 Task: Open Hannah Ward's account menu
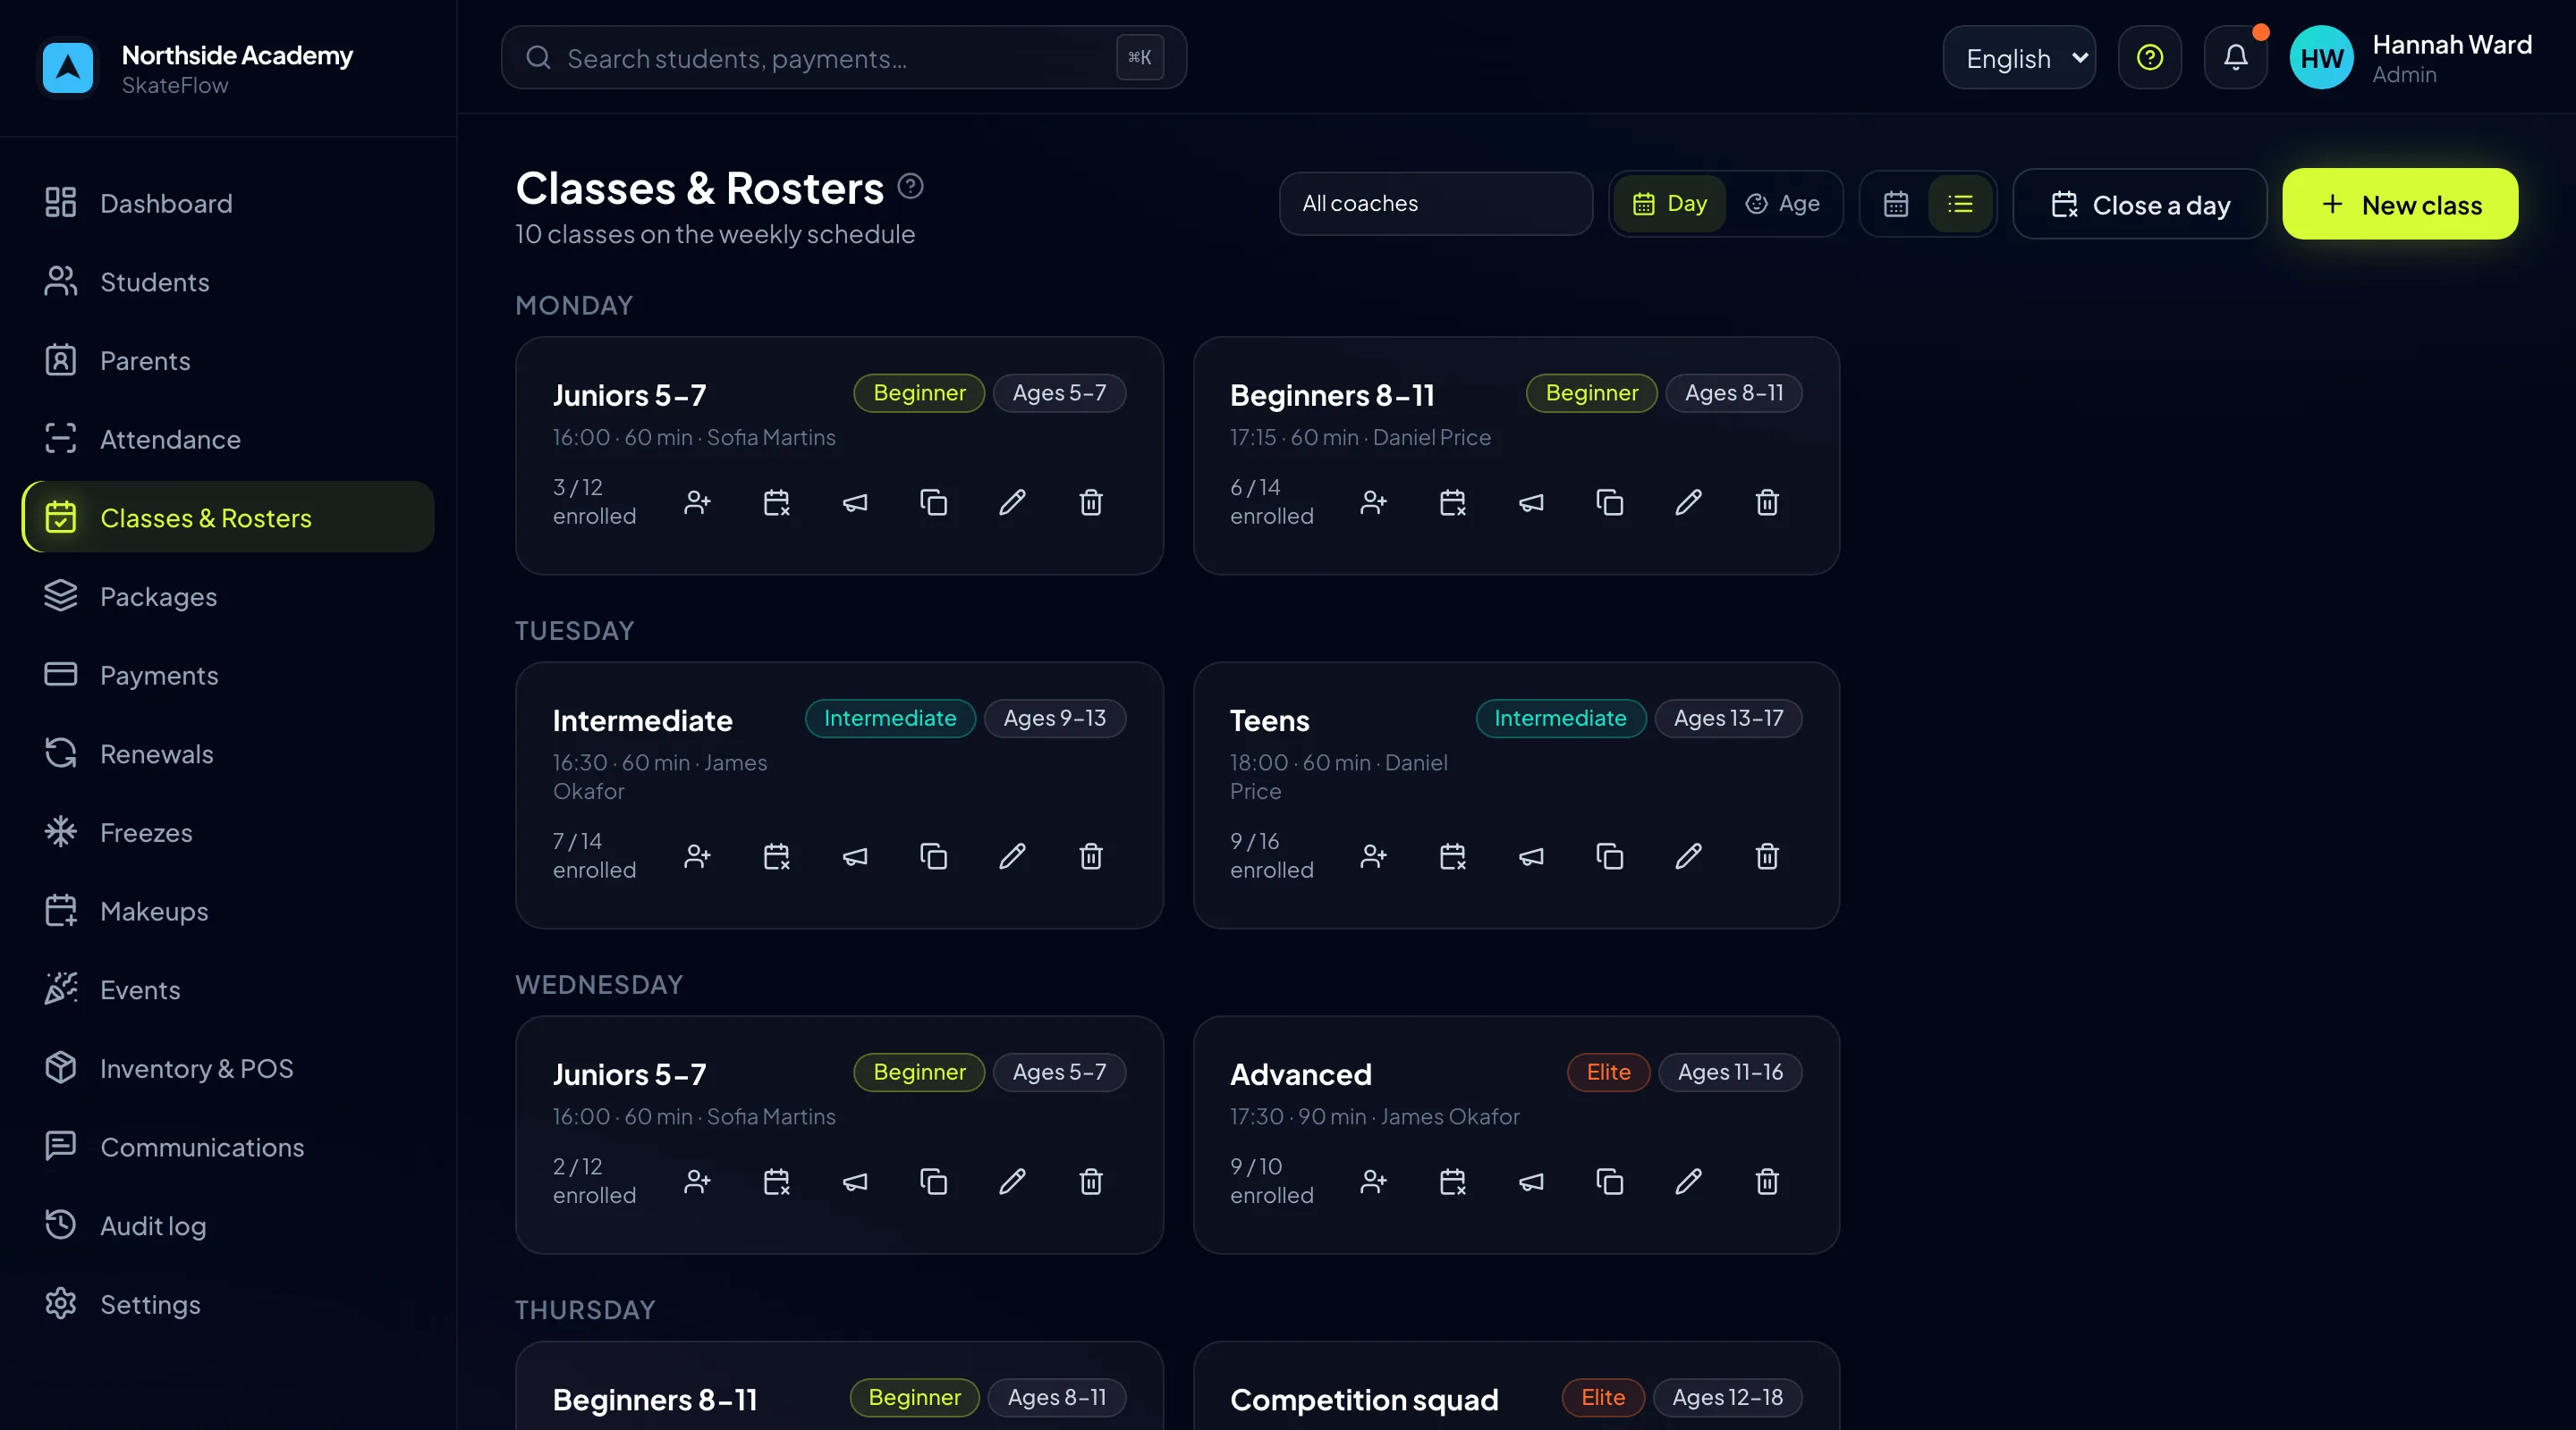tap(2411, 58)
